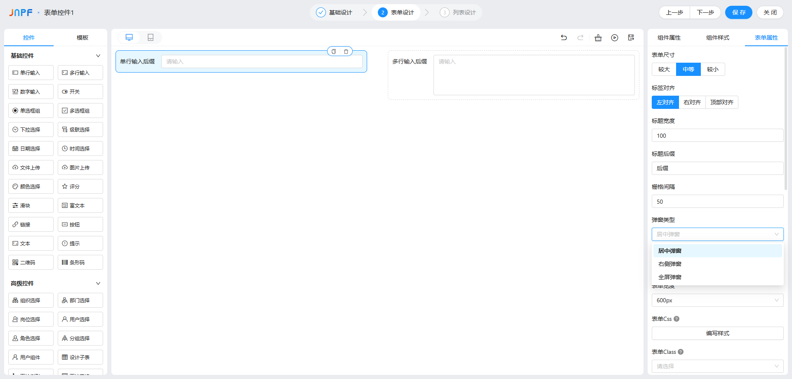Click the 下一步 button
This screenshot has width=792, height=379.
[x=705, y=12]
